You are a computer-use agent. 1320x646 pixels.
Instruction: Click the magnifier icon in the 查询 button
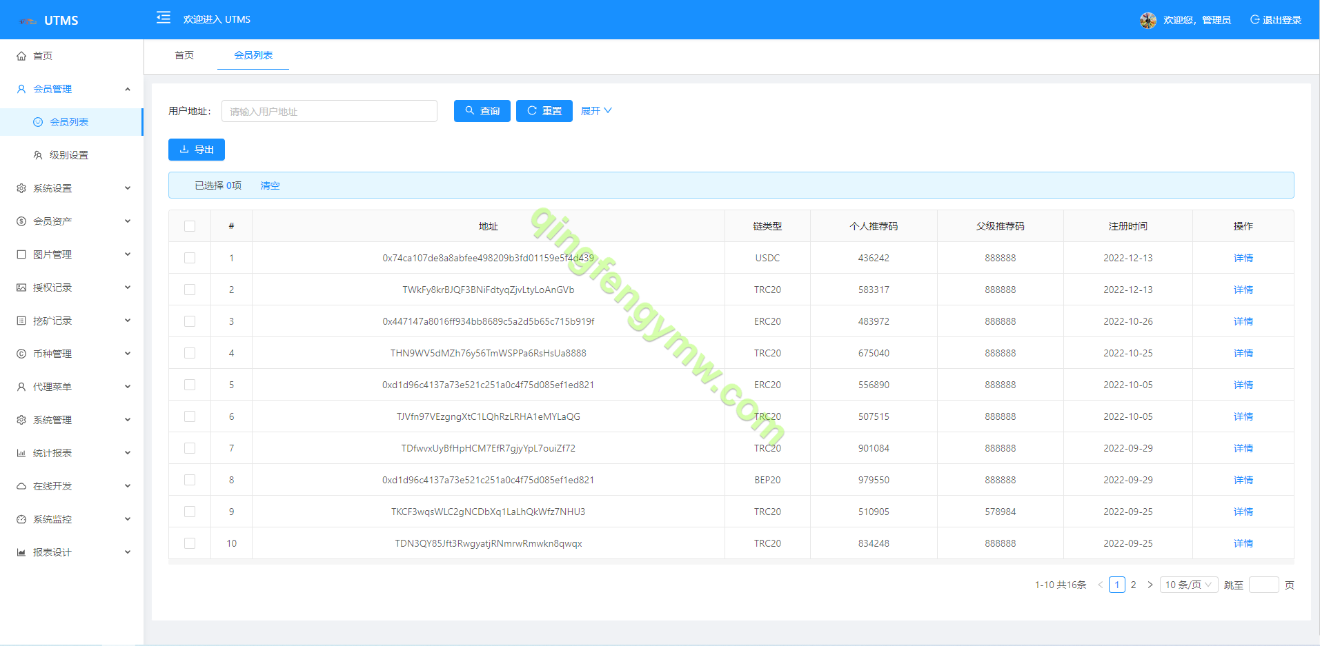470,110
